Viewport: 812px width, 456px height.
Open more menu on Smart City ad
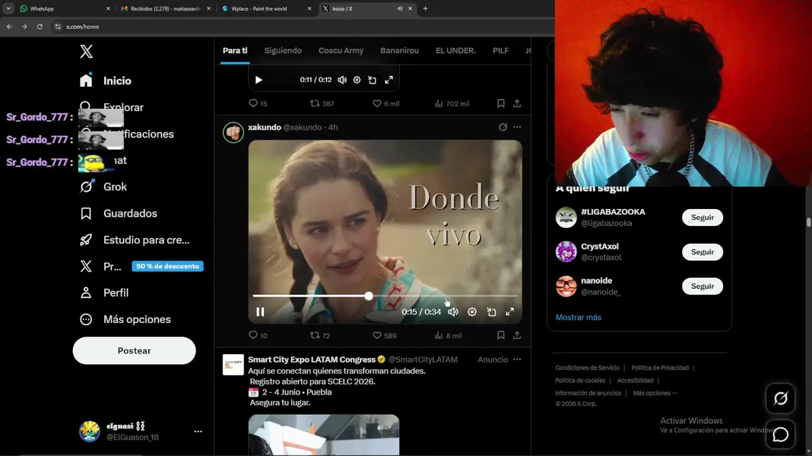tap(517, 359)
